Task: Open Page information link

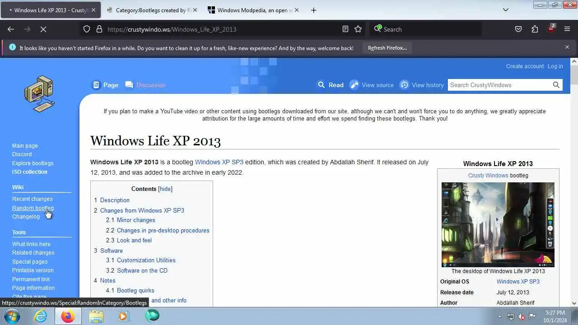Action: coord(33,288)
